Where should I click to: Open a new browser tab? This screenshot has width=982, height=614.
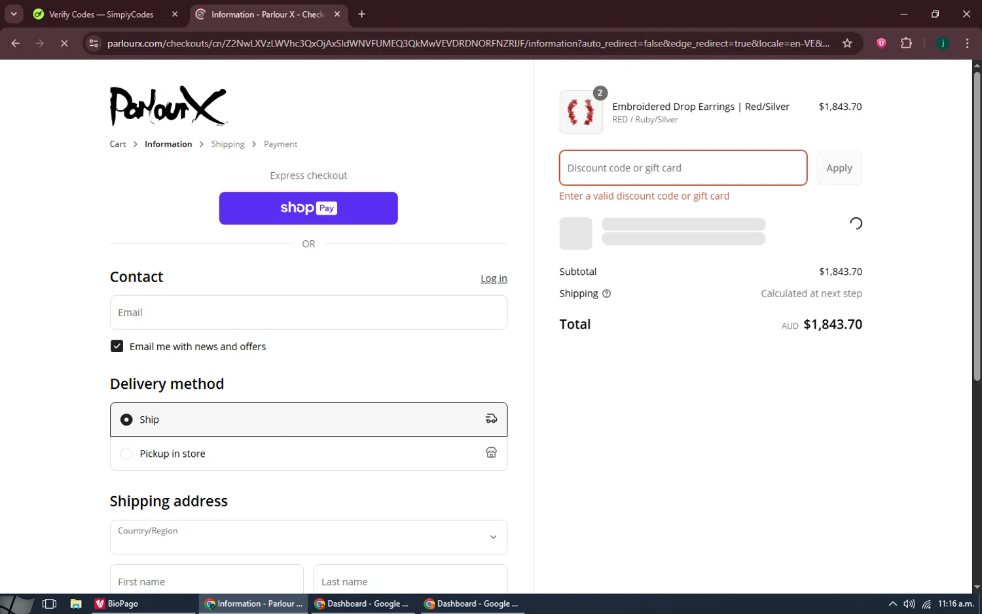361,14
